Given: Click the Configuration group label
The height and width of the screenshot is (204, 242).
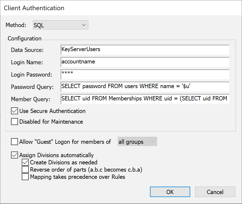Looking at the screenshot, I should (x=24, y=38).
